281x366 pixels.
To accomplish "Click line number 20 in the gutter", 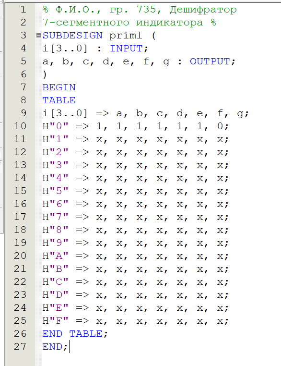I will [x=20, y=256].
